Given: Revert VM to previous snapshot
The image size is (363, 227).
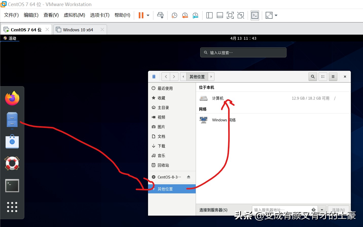Looking at the screenshot, I should [185, 15].
